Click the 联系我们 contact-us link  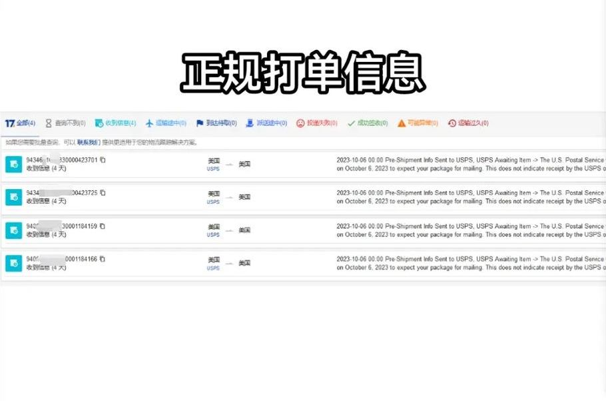point(89,143)
